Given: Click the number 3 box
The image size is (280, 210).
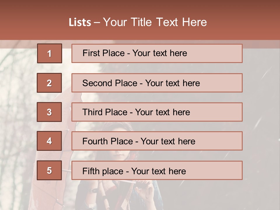Looking at the screenshot, I should pyautogui.click(x=49, y=112).
